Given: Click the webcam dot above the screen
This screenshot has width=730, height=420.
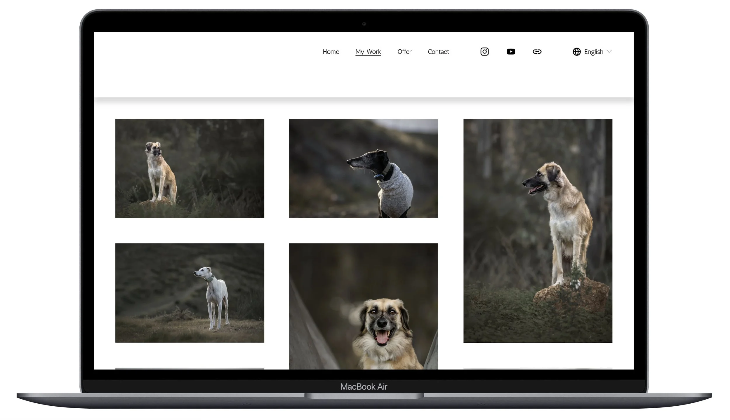Looking at the screenshot, I should coord(364,24).
